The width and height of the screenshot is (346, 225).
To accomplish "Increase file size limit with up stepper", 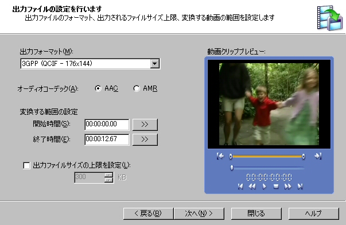I will 108,175.
